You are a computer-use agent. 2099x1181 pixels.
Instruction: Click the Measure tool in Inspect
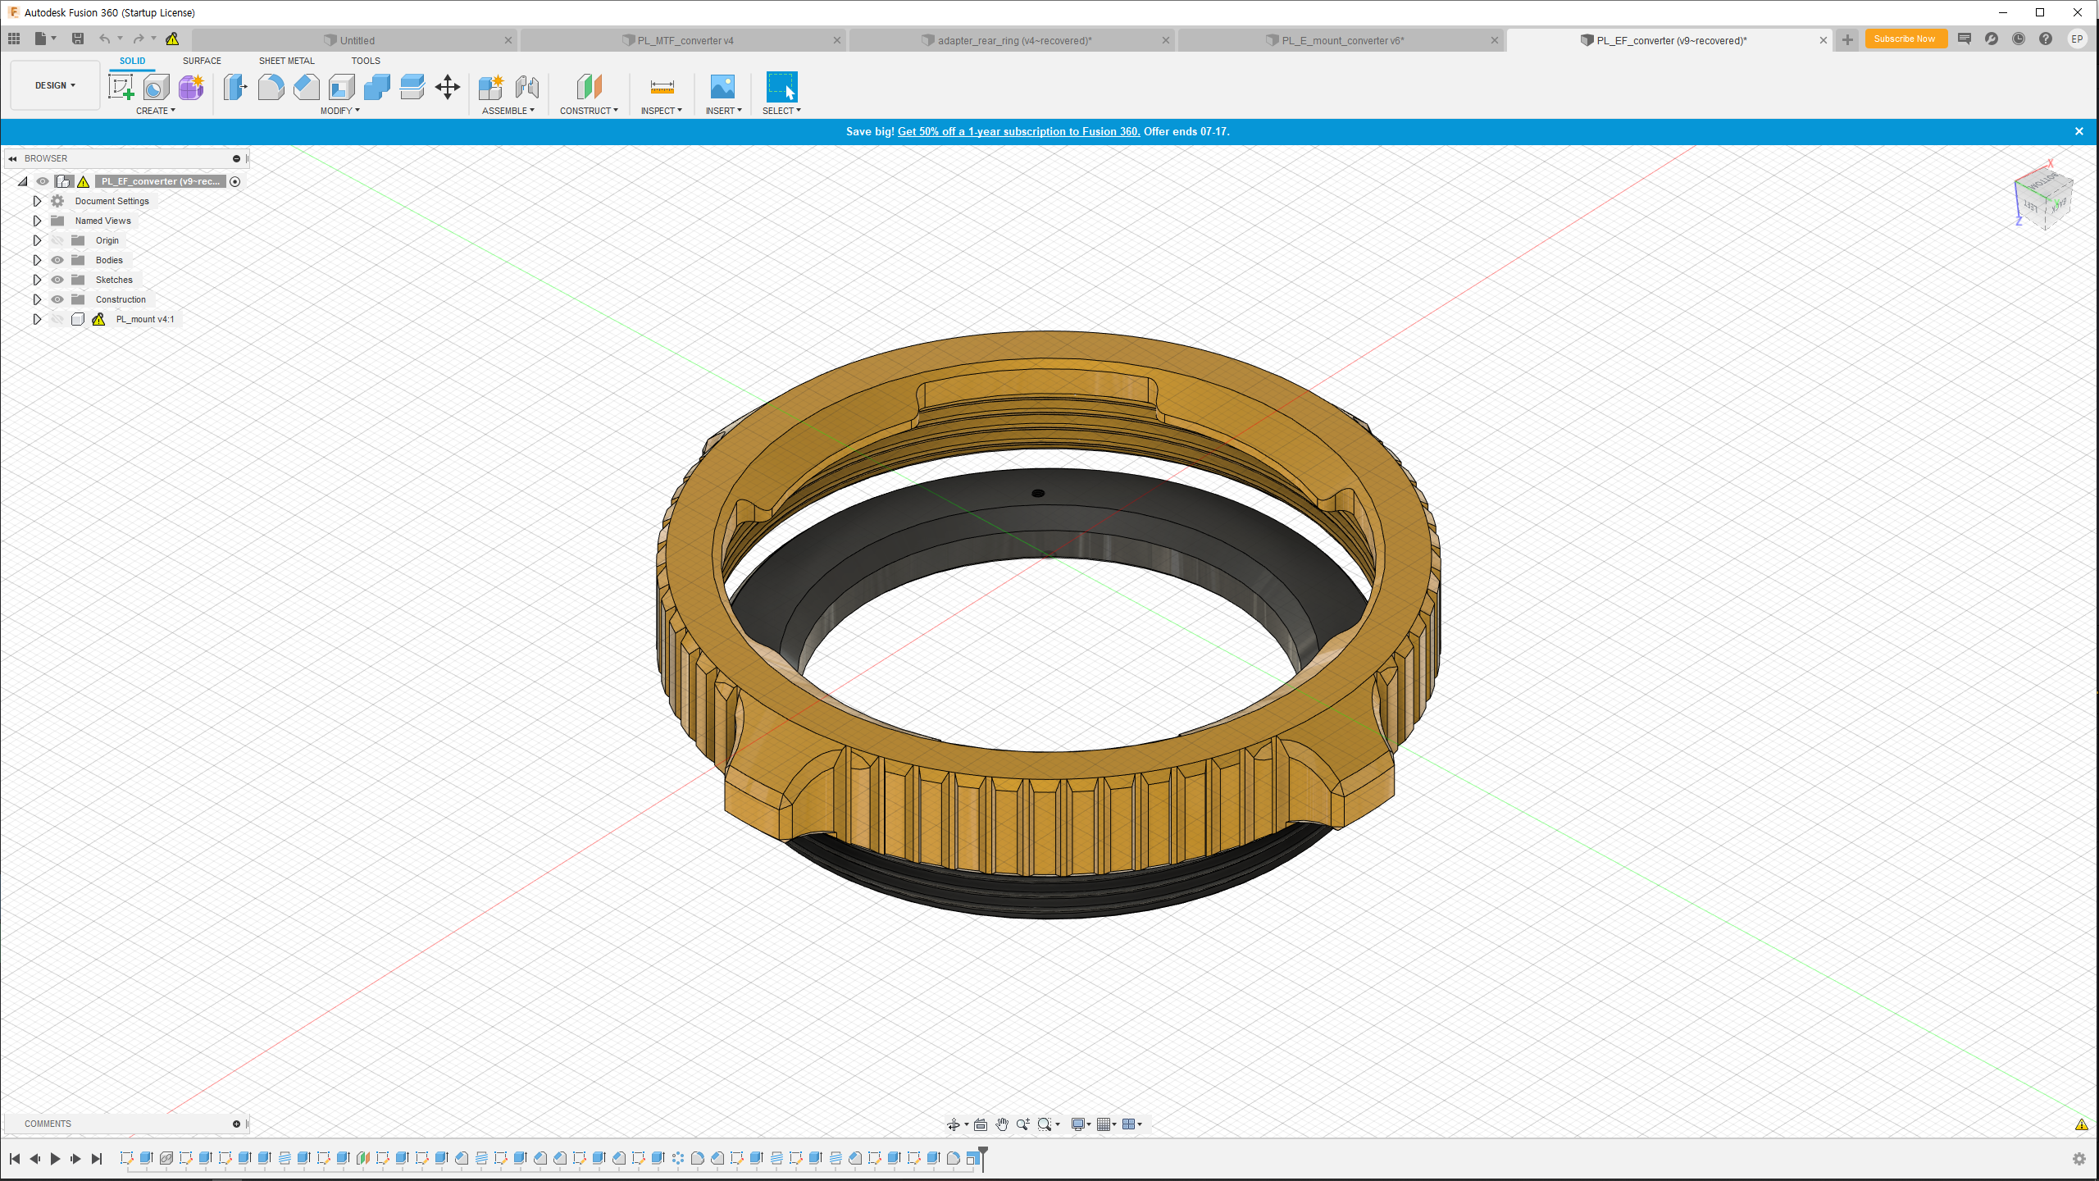pyautogui.click(x=662, y=87)
